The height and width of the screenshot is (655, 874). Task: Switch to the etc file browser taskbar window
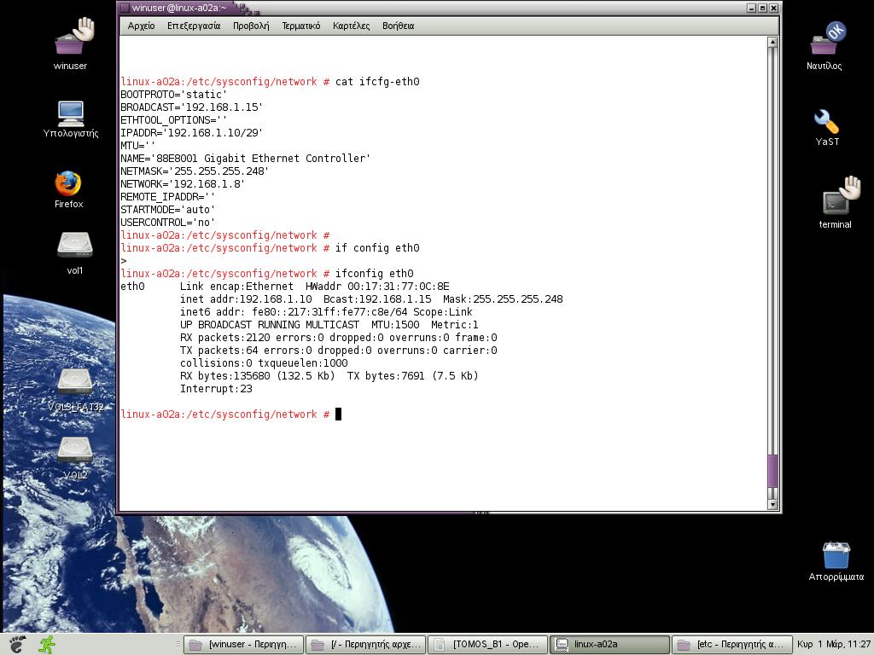[x=731, y=645]
